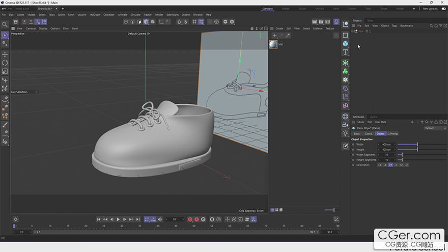Image resolution: width=448 pixels, height=252 pixels.
Task: Open the Mode menu in Attributes
Action: tap(361, 122)
